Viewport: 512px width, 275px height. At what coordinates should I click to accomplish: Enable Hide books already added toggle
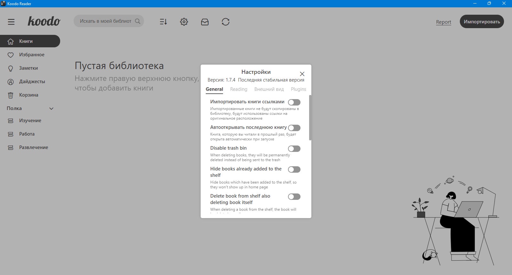(294, 169)
